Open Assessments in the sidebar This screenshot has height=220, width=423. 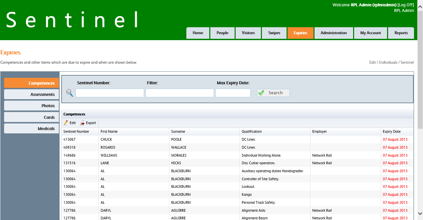pos(32,94)
